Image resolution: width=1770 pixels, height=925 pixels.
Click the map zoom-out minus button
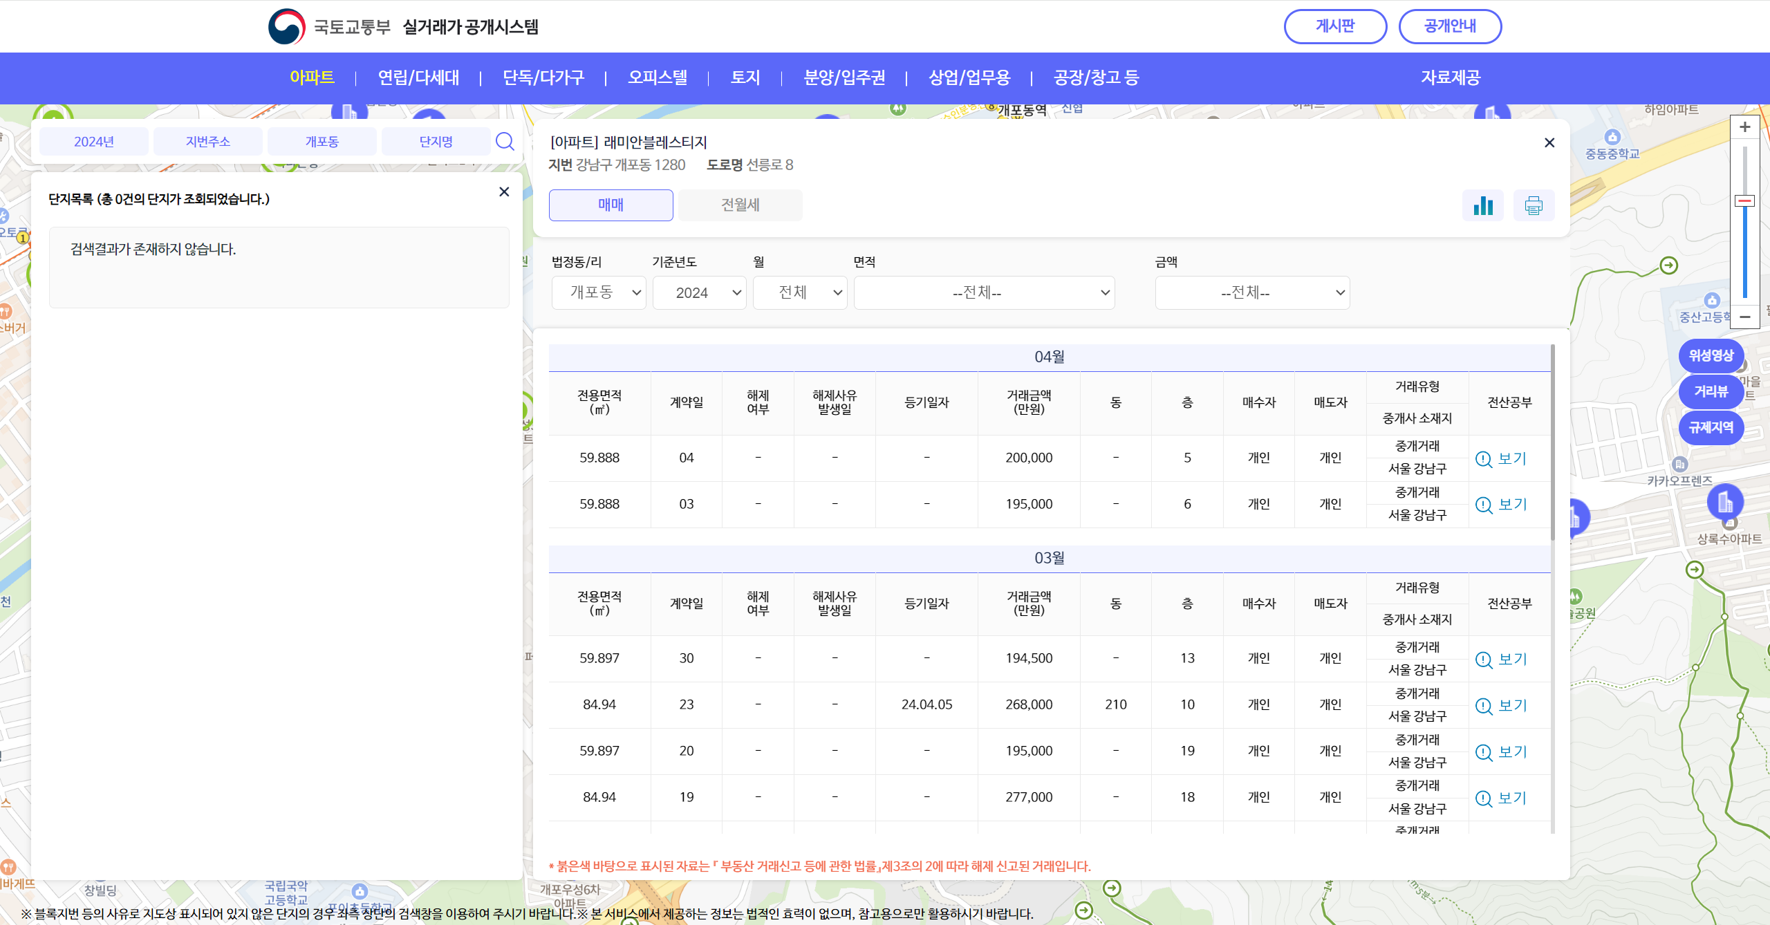coord(1744,317)
